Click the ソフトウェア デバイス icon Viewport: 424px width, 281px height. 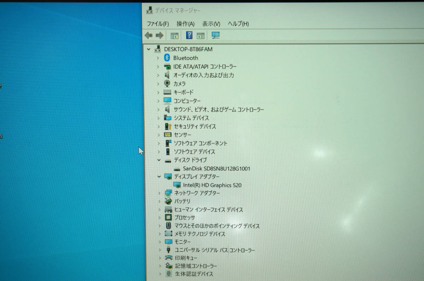168,152
